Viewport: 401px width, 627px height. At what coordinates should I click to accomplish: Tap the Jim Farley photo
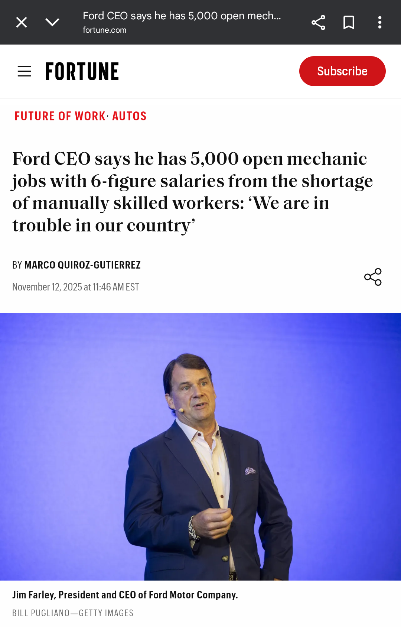pos(200,446)
